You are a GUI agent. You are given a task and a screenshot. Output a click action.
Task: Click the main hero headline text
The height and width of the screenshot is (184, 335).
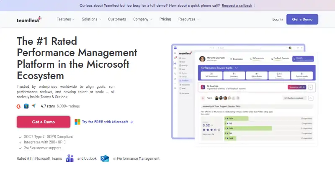click(77, 58)
